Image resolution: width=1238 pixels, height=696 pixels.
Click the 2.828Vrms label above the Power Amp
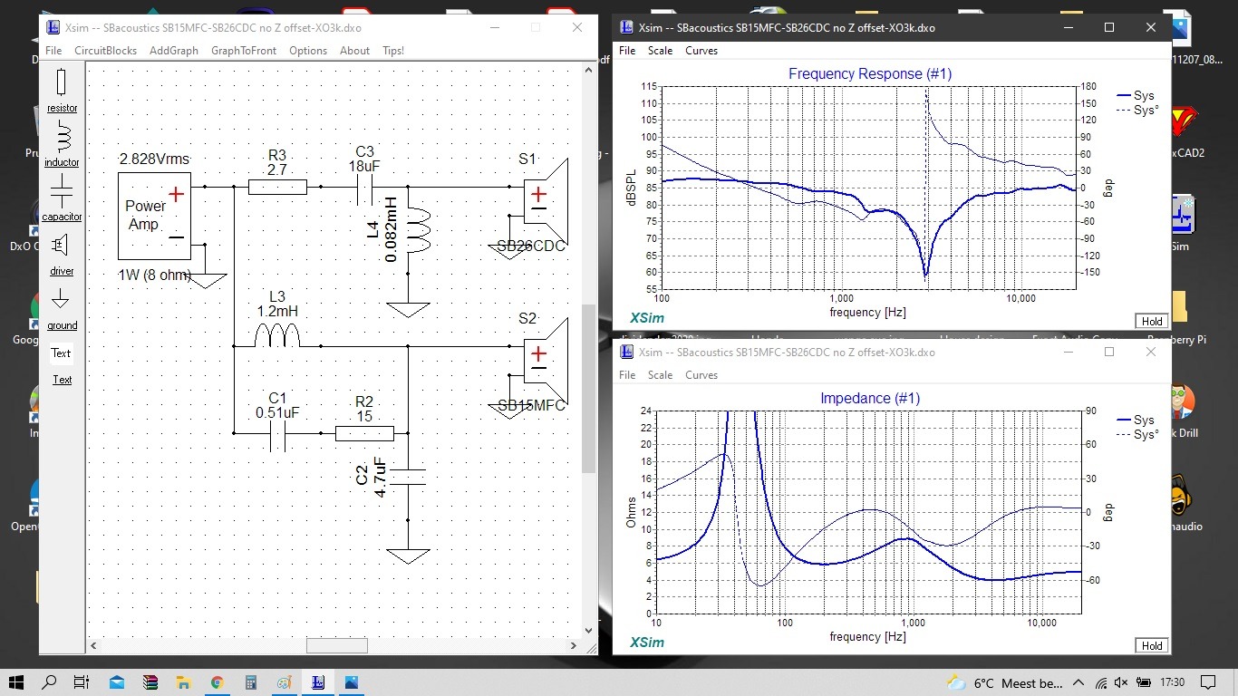[x=154, y=159]
